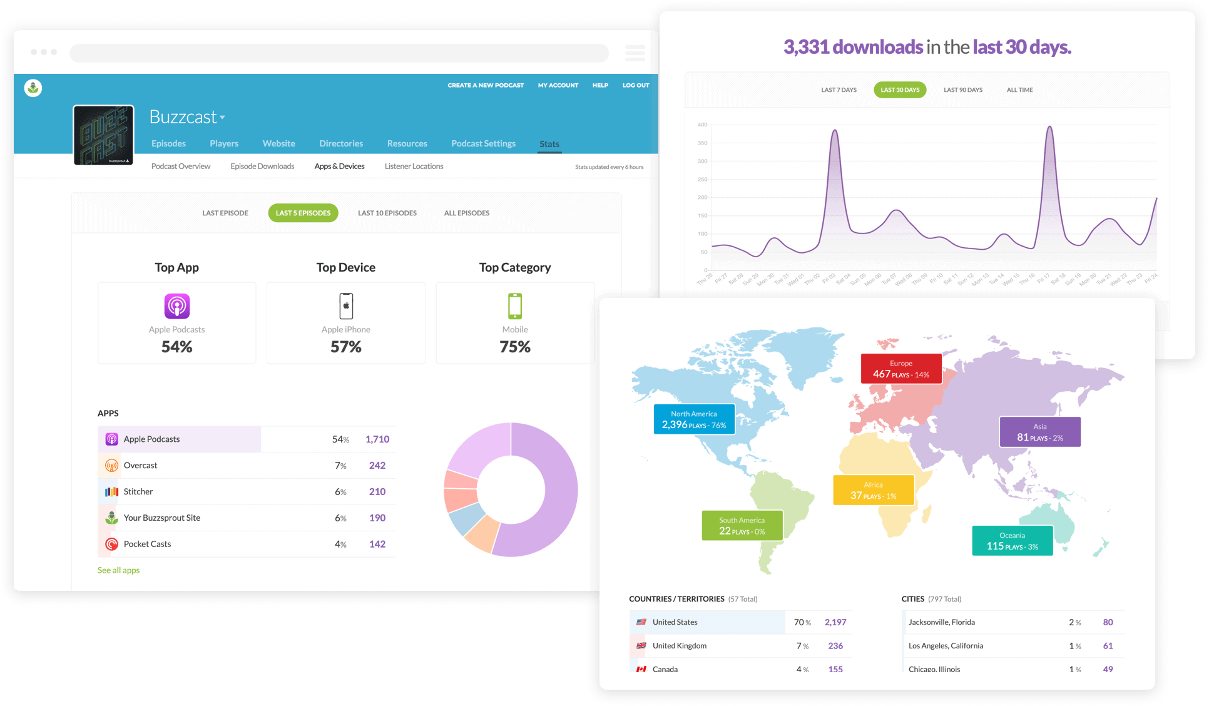
Task: Click the Pocket Casts app icon
Action: [111, 544]
